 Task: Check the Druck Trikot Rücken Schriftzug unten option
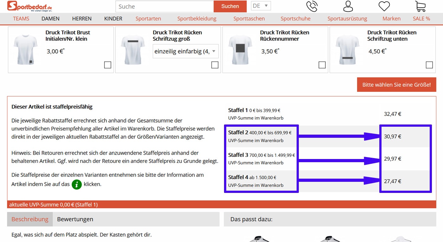coord(429,65)
